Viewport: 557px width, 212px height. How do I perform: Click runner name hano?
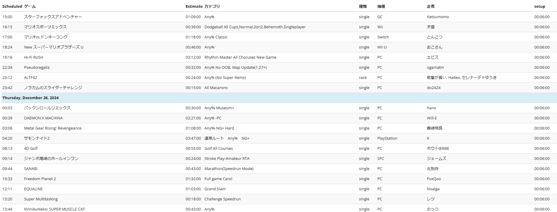432,108
